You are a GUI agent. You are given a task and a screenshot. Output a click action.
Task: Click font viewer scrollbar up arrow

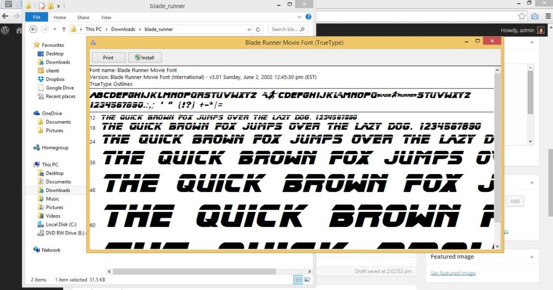497,70
